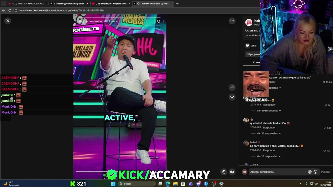Open the Windows Start menu
Image resolution: width=333 pixels, height=187 pixels.
click(x=113, y=184)
